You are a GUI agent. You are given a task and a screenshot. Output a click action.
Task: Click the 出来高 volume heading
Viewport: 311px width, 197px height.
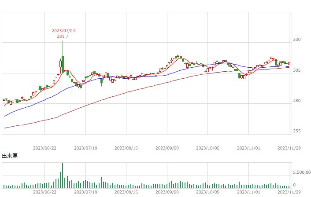10,156
